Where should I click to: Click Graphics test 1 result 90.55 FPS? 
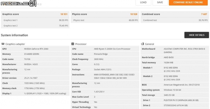tap(64, 20)
